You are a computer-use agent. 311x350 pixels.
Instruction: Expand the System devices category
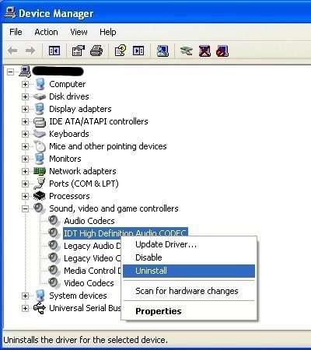[x=25, y=296]
